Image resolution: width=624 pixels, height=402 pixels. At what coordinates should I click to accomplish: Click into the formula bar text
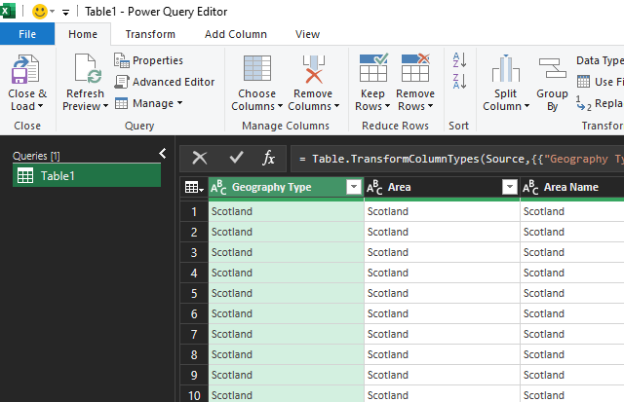[x=457, y=159]
